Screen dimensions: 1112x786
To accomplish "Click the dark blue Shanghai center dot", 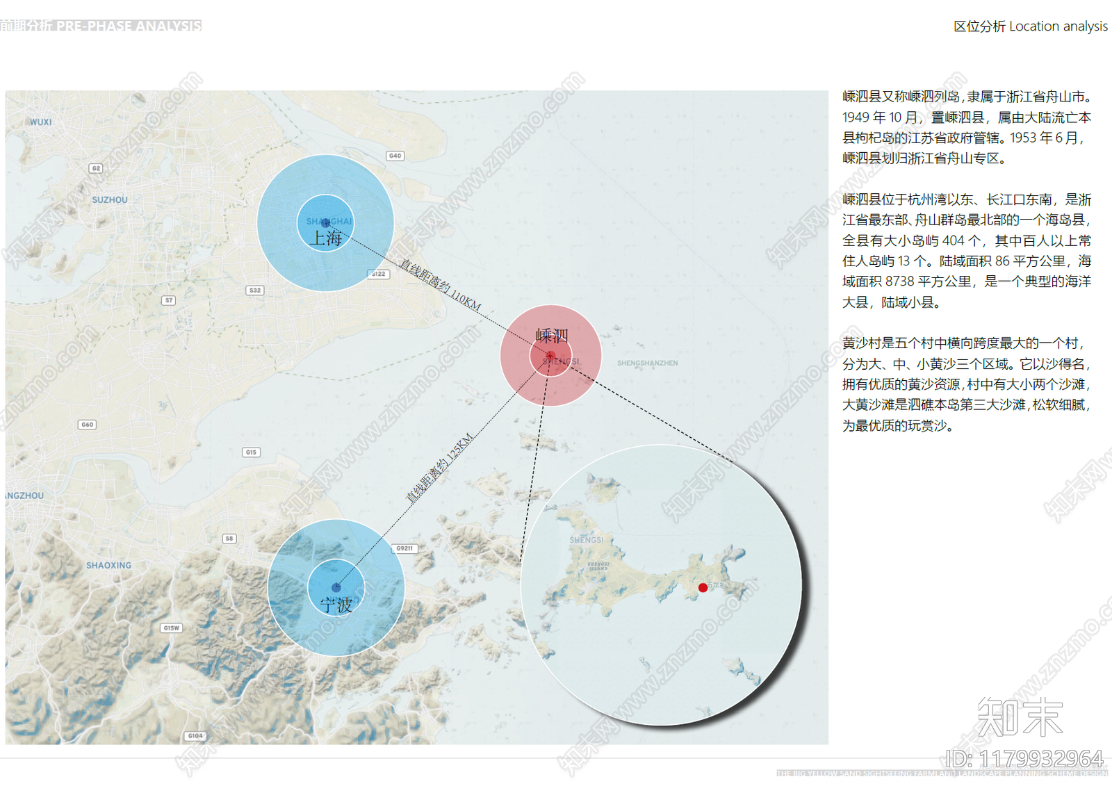I will click(x=325, y=223).
